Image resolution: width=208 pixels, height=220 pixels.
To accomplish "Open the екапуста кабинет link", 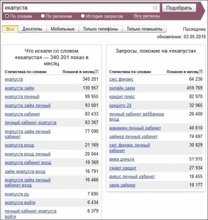I will pyautogui.click(x=22, y=114).
